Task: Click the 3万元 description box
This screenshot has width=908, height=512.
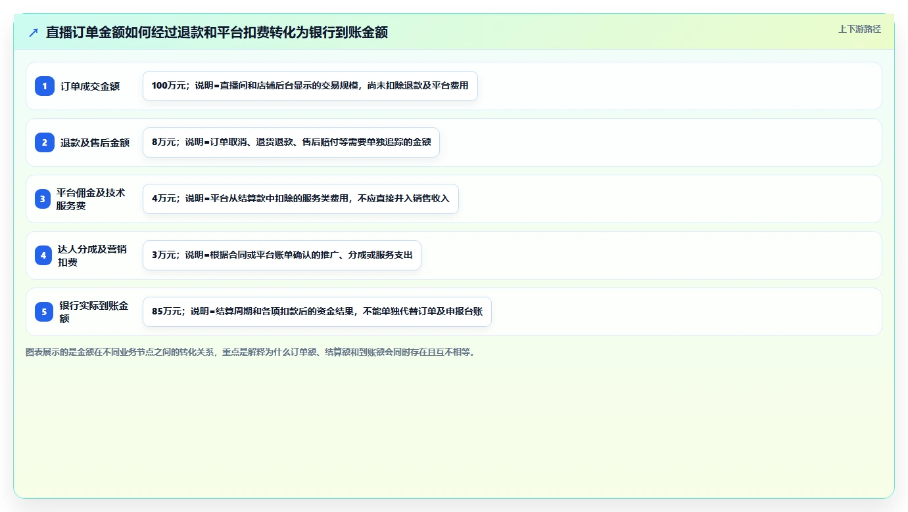Action: 281,255
